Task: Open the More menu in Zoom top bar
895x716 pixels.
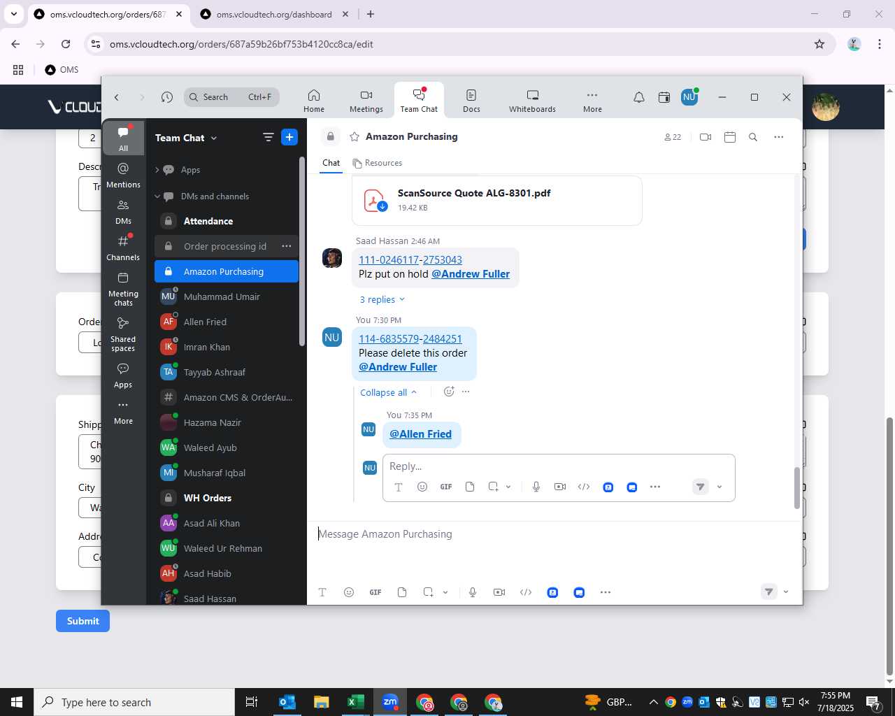Action: click(x=592, y=101)
